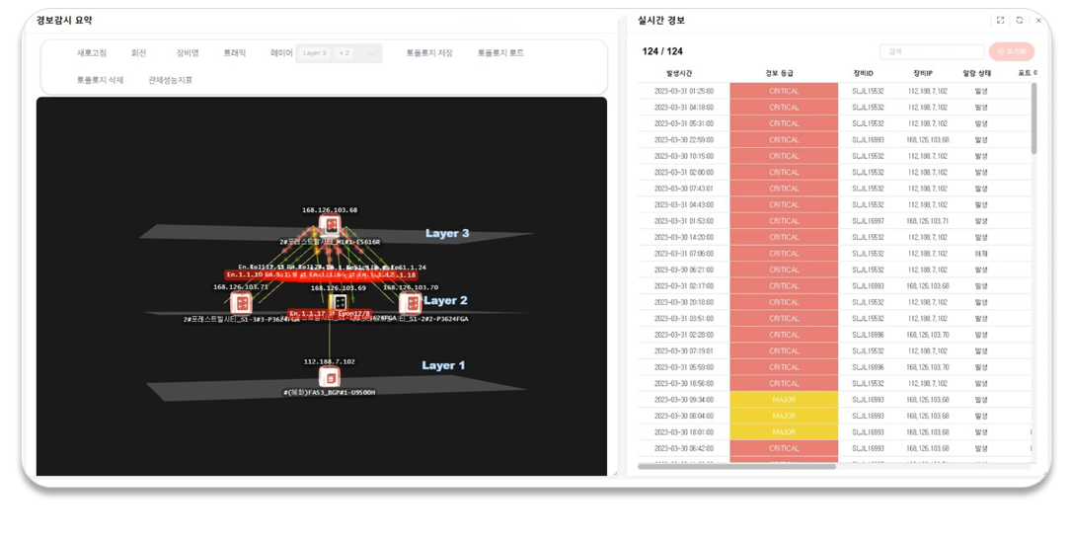
Task: Click the 'Layer 3' label in topology
Action: tap(447, 233)
